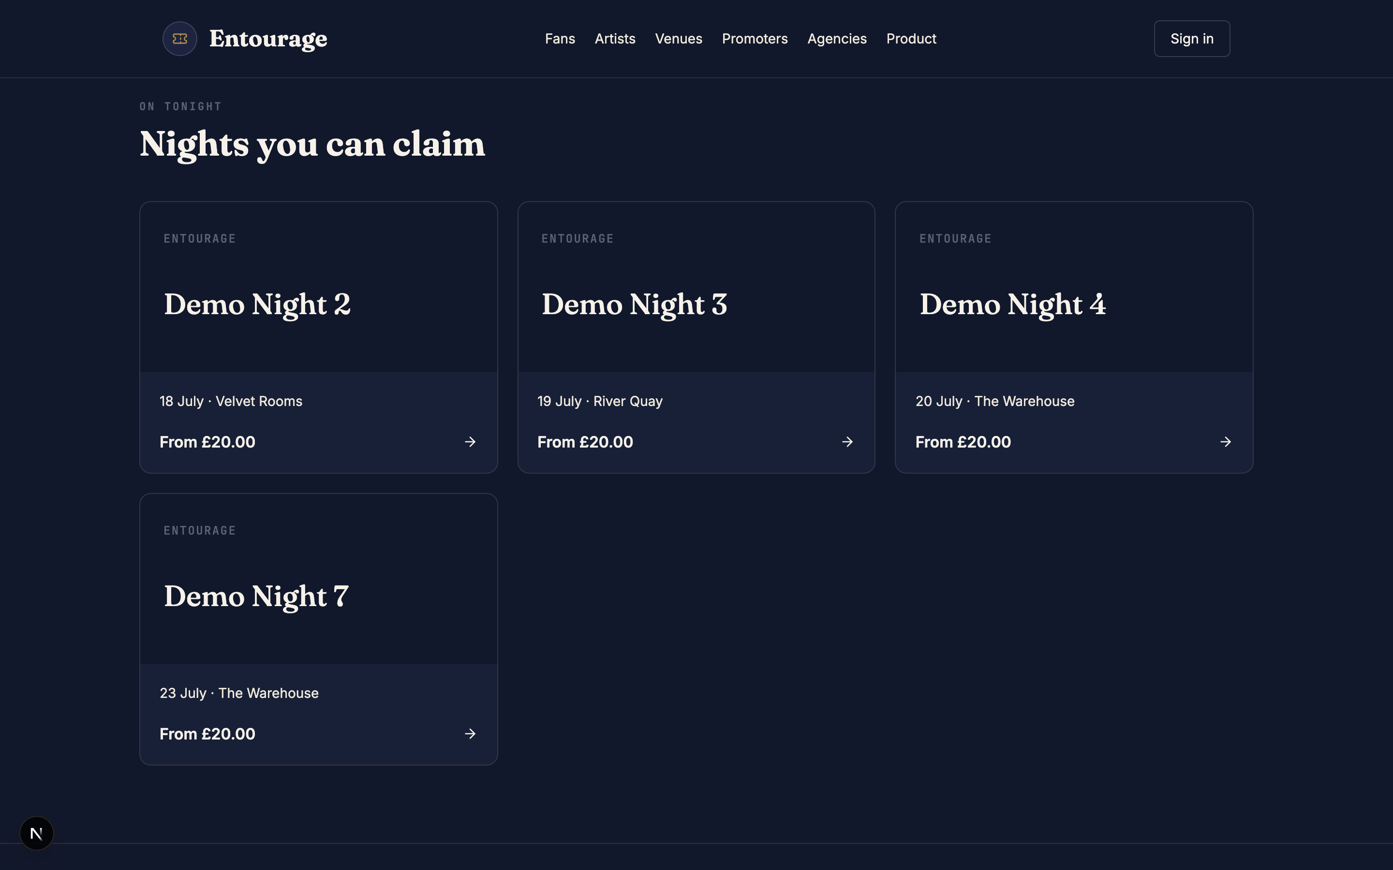Image resolution: width=1393 pixels, height=870 pixels.
Task: Click the Sign in button
Action: pos(1191,39)
